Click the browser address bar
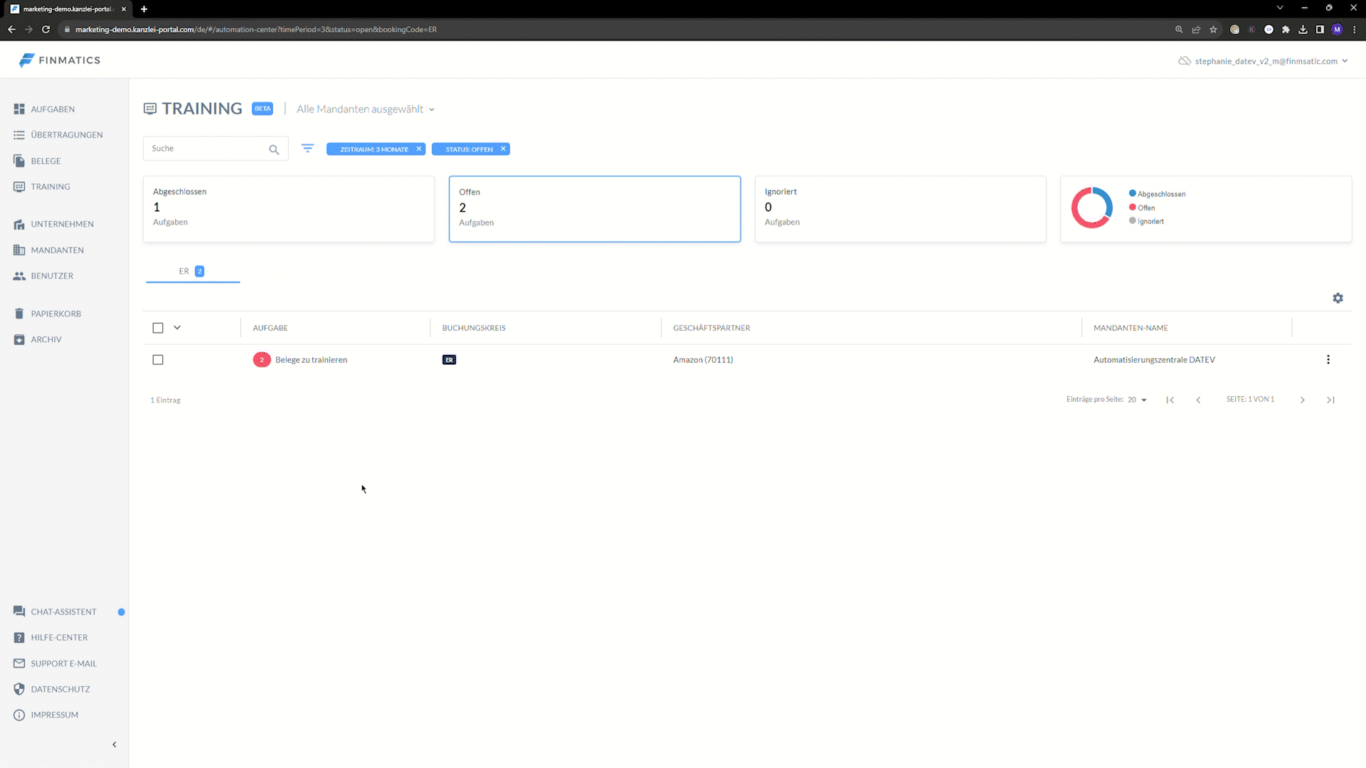The height and width of the screenshot is (768, 1366). 612,29
